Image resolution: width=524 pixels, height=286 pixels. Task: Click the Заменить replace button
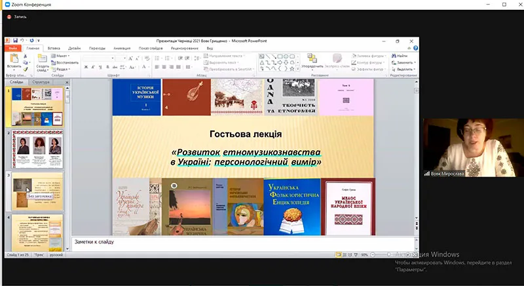[403, 62]
